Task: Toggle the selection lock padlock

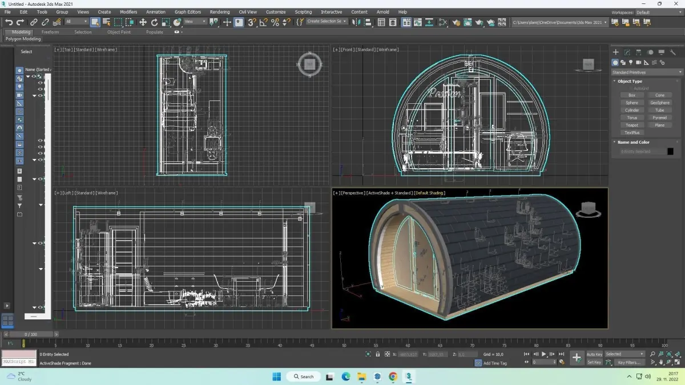Action: 378,354
